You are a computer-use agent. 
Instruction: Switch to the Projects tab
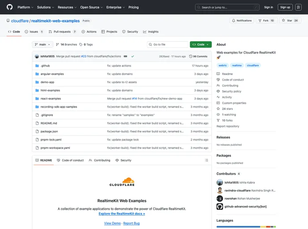[x=109, y=32]
